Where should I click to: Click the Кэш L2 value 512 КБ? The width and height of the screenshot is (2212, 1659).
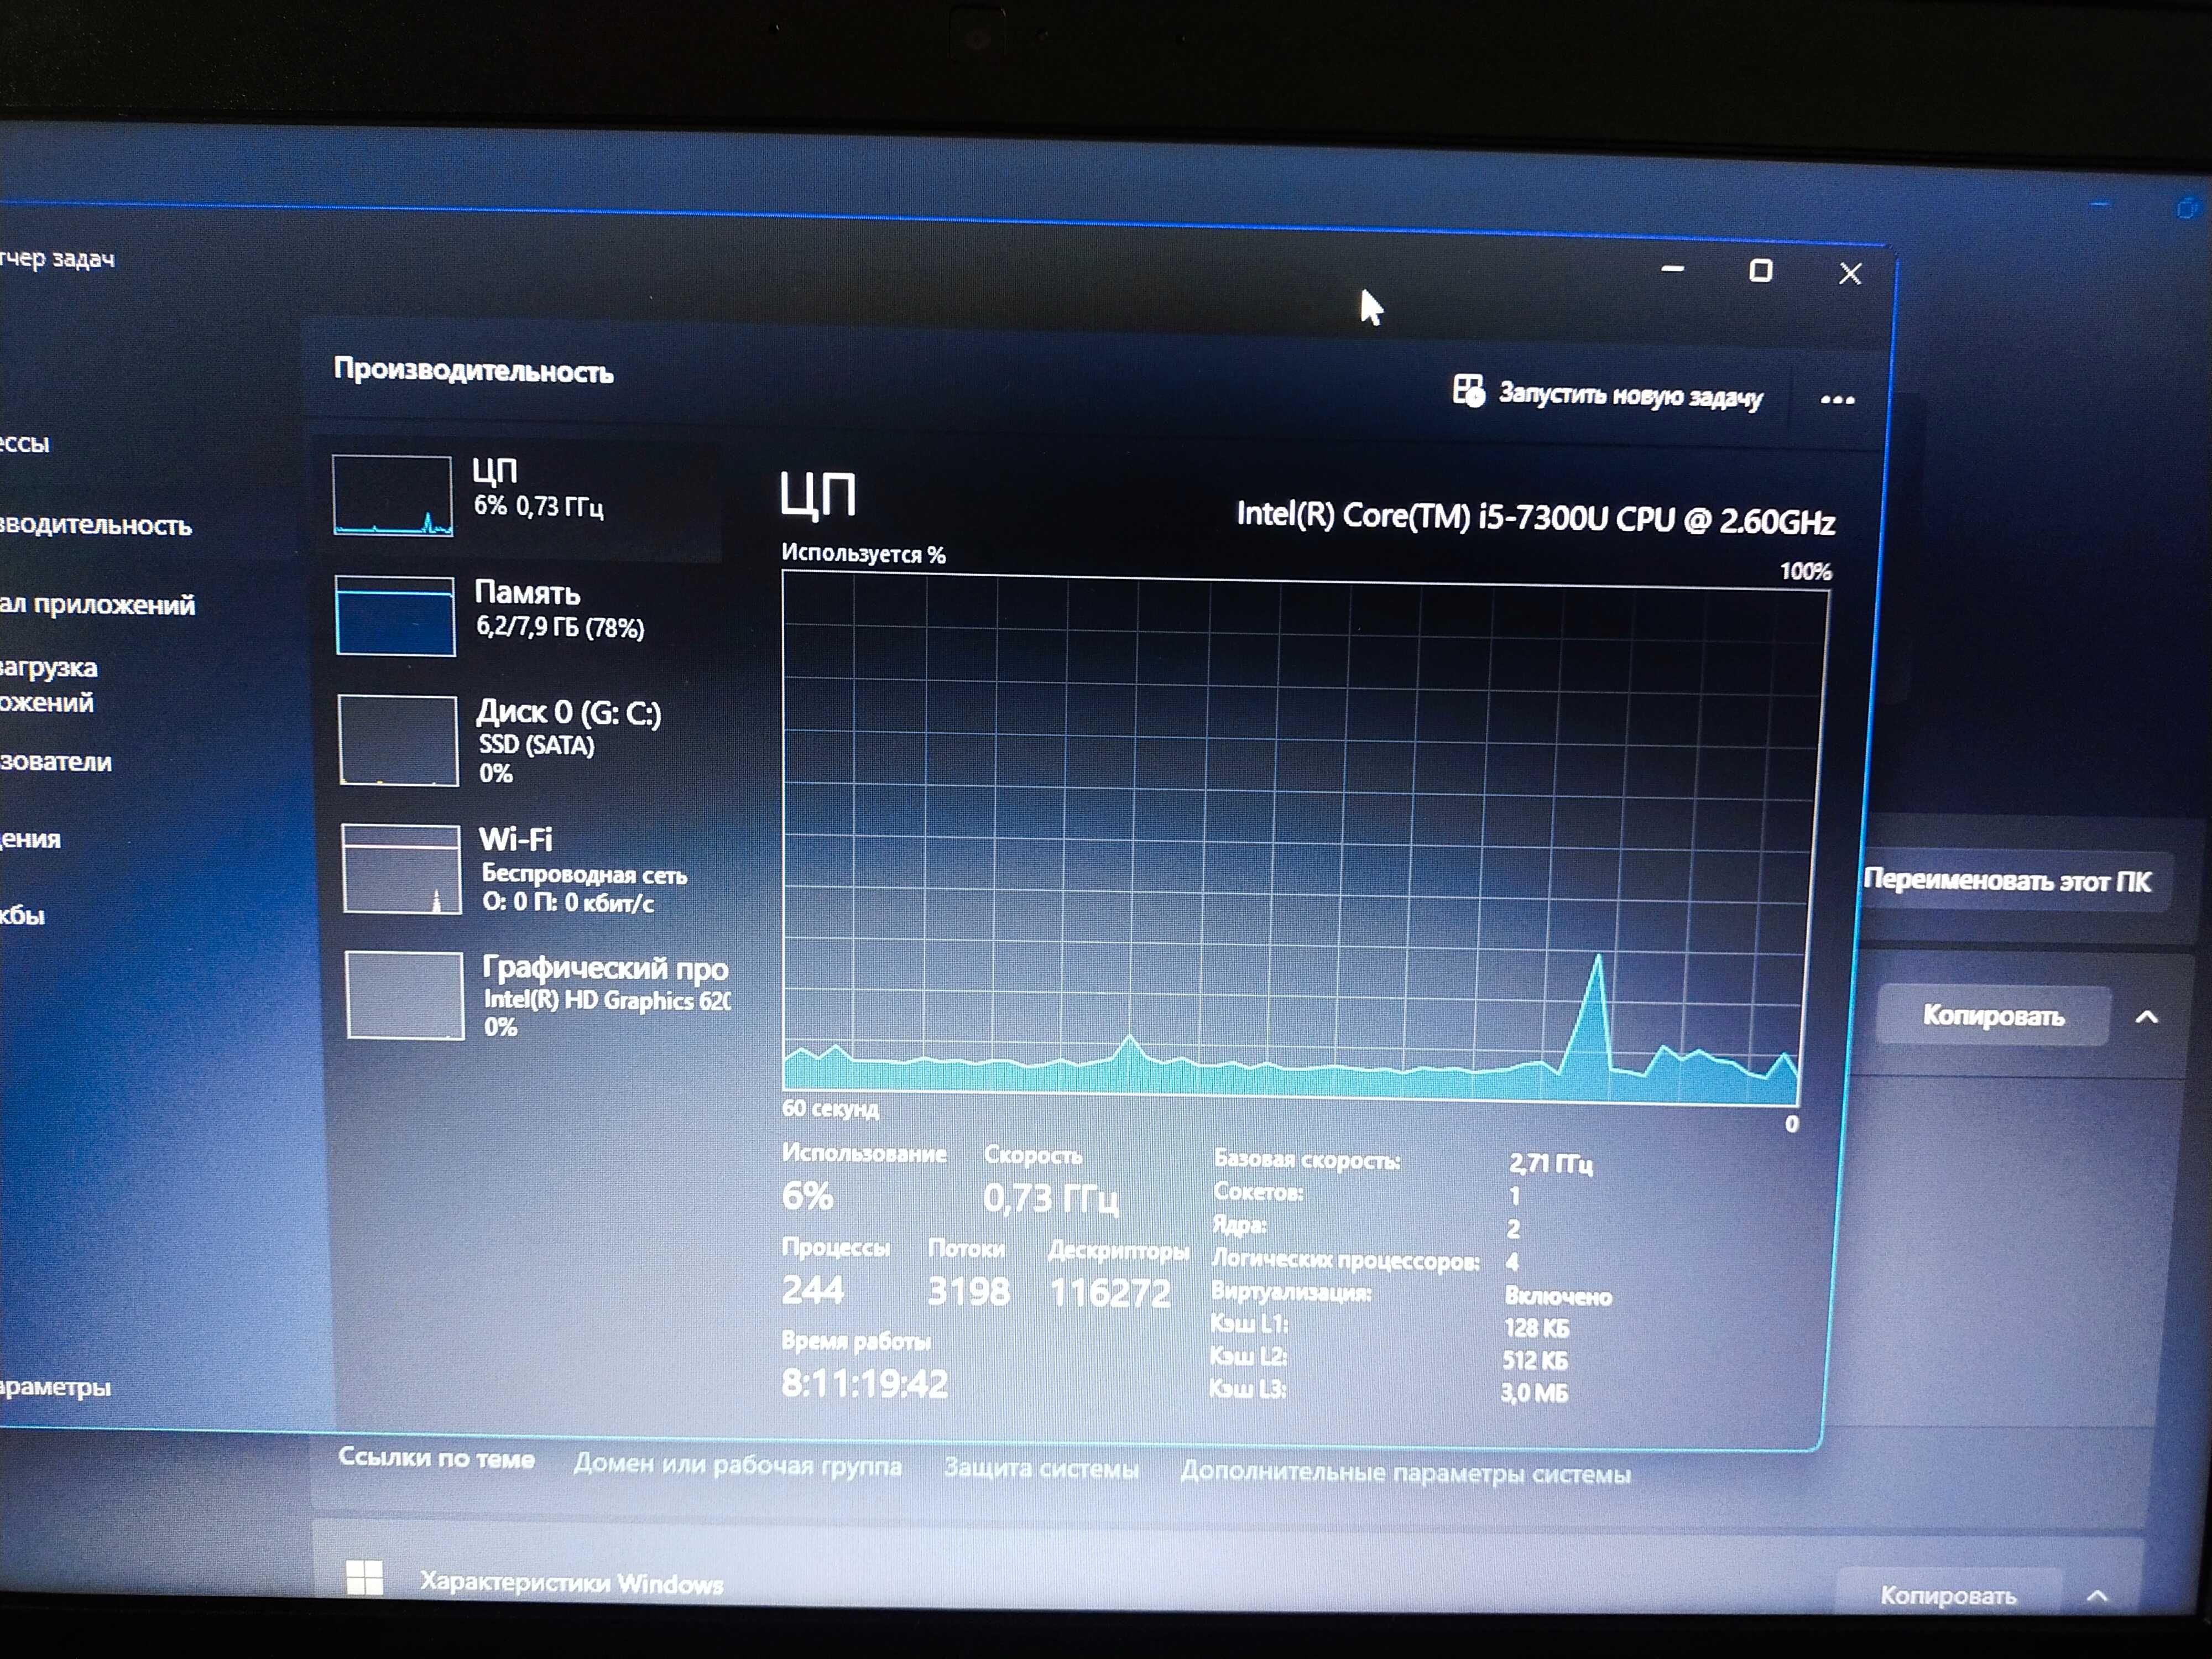(x=1535, y=1361)
